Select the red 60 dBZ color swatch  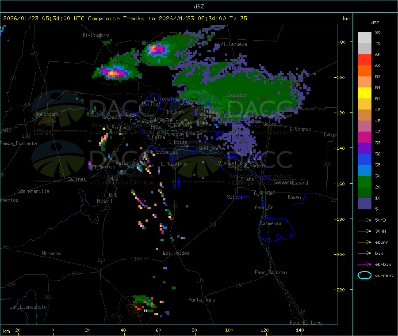point(364,60)
